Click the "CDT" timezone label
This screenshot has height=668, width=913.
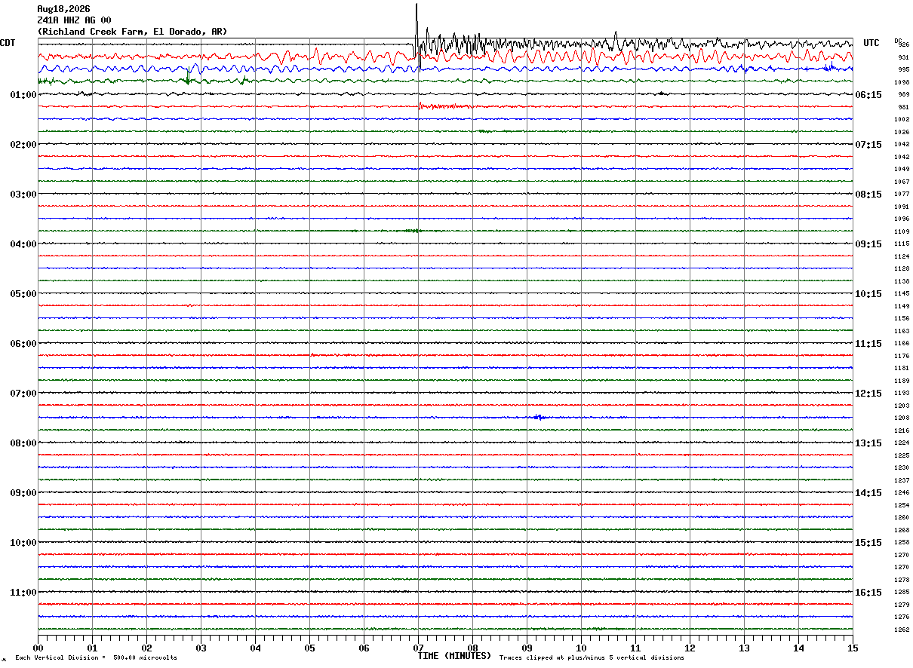8,43
